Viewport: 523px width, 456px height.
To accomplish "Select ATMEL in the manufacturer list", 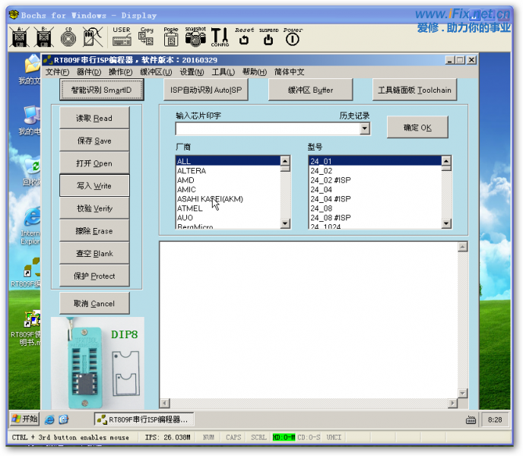I will coord(190,208).
